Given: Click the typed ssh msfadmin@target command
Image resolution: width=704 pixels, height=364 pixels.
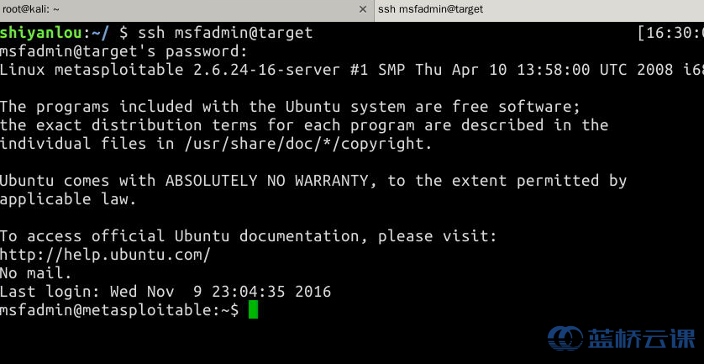Looking at the screenshot, I should [x=225, y=33].
